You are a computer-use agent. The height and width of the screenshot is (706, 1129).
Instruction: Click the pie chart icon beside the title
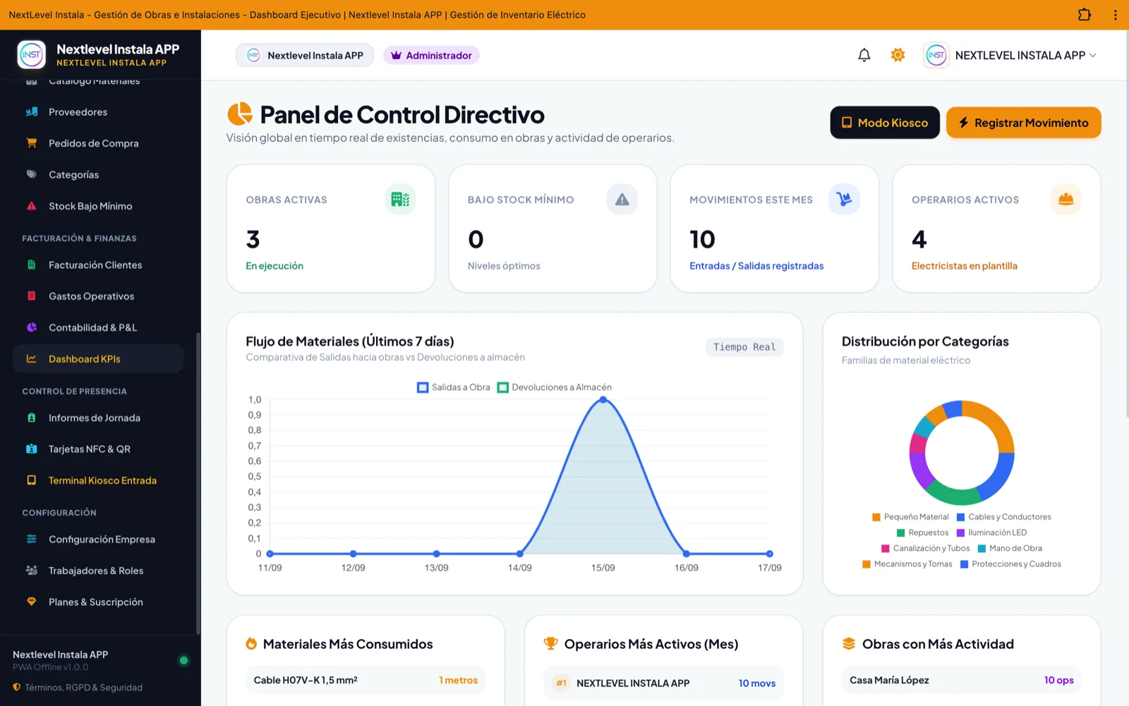tap(240, 114)
